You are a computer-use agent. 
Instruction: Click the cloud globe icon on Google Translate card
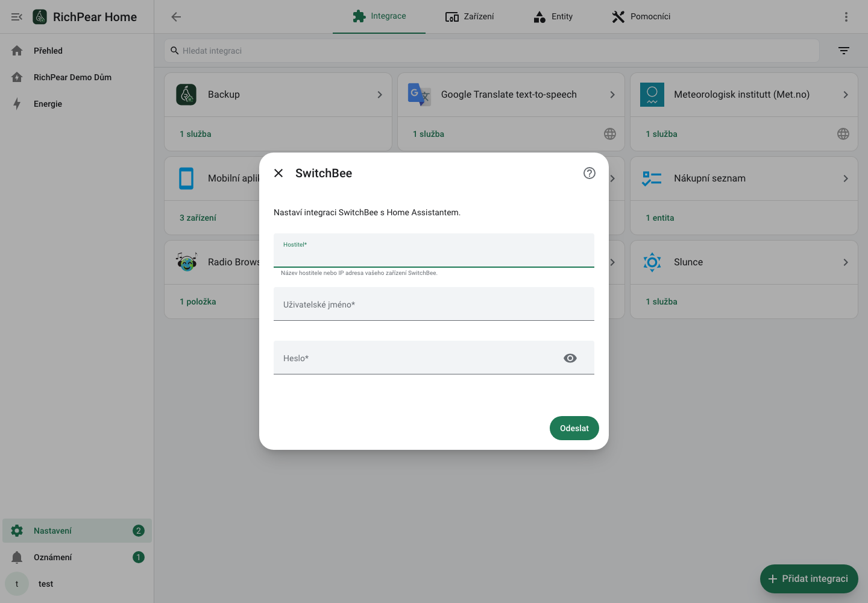[610, 134]
